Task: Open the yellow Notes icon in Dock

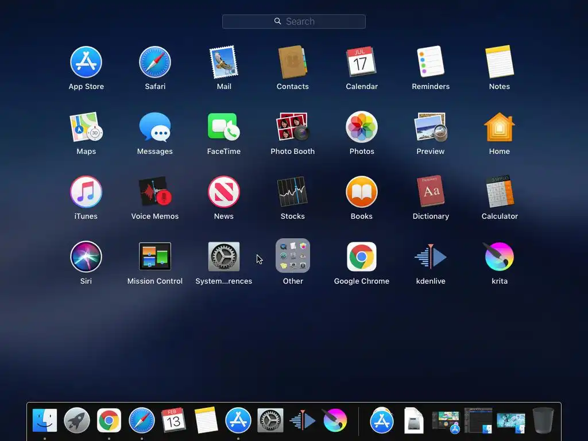Action: point(206,420)
